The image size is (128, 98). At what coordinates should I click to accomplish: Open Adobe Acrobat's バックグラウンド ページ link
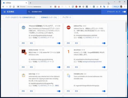point(46,62)
